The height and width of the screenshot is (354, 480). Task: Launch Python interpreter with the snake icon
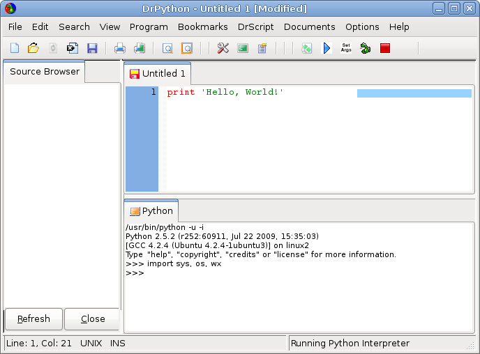366,48
